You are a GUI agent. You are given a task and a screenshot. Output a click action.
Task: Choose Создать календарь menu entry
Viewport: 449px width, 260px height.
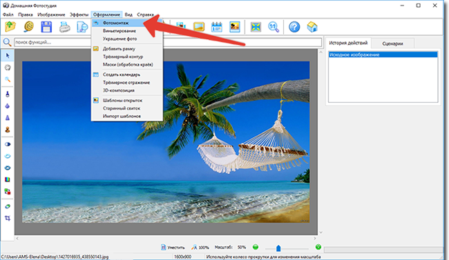pos(127,74)
